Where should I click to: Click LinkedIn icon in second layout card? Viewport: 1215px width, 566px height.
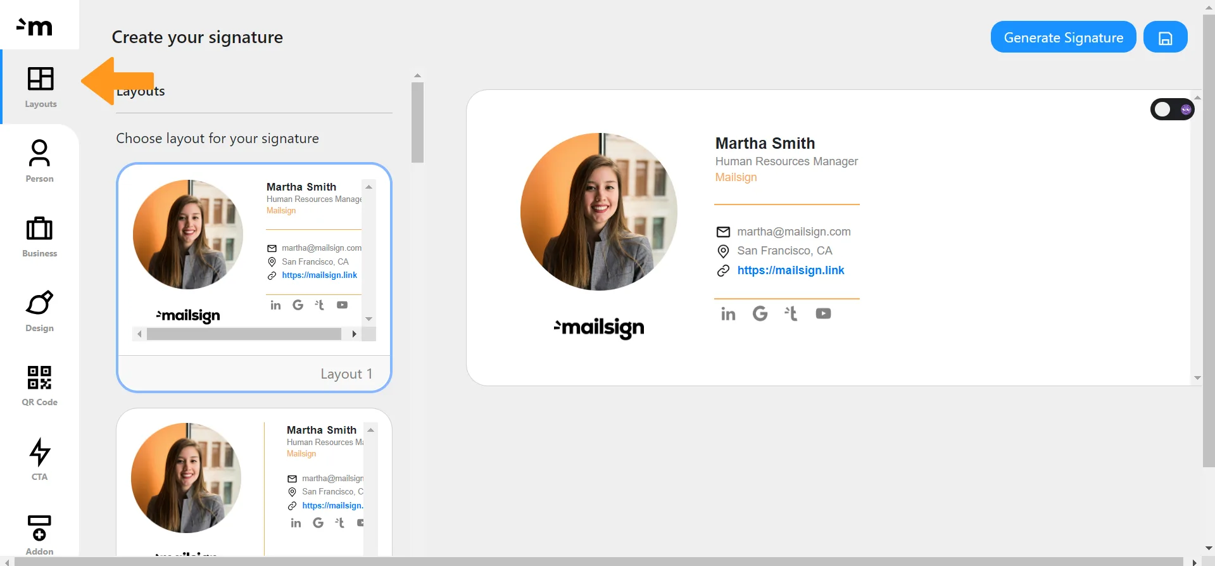(x=296, y=523)
